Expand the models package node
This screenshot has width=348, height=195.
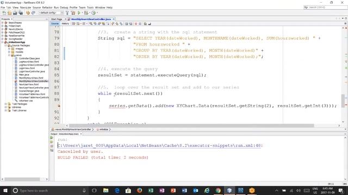point(9,52)
